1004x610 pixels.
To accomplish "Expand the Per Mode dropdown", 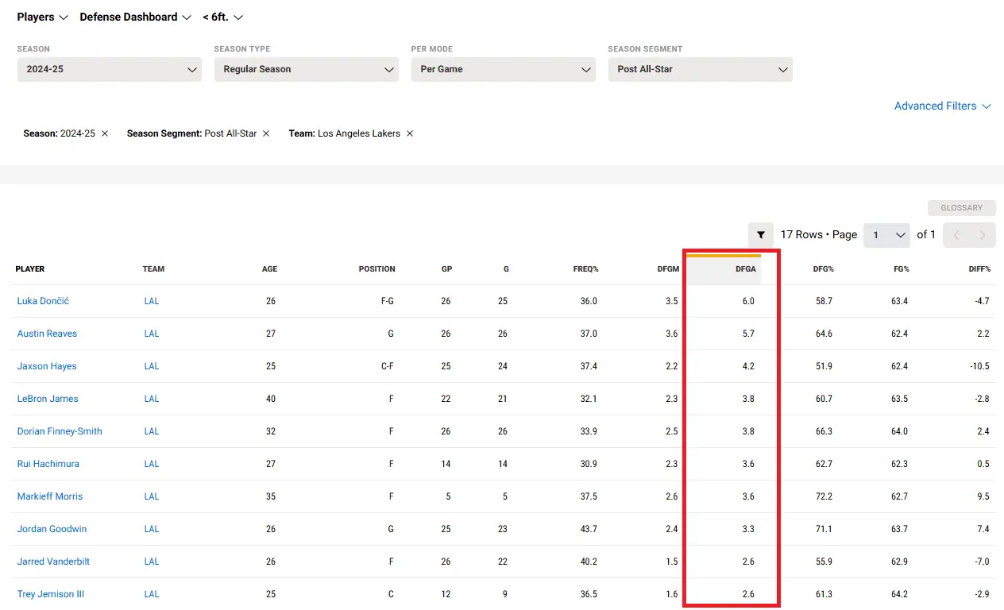I will pyautogui.click(x=504, y=69).
